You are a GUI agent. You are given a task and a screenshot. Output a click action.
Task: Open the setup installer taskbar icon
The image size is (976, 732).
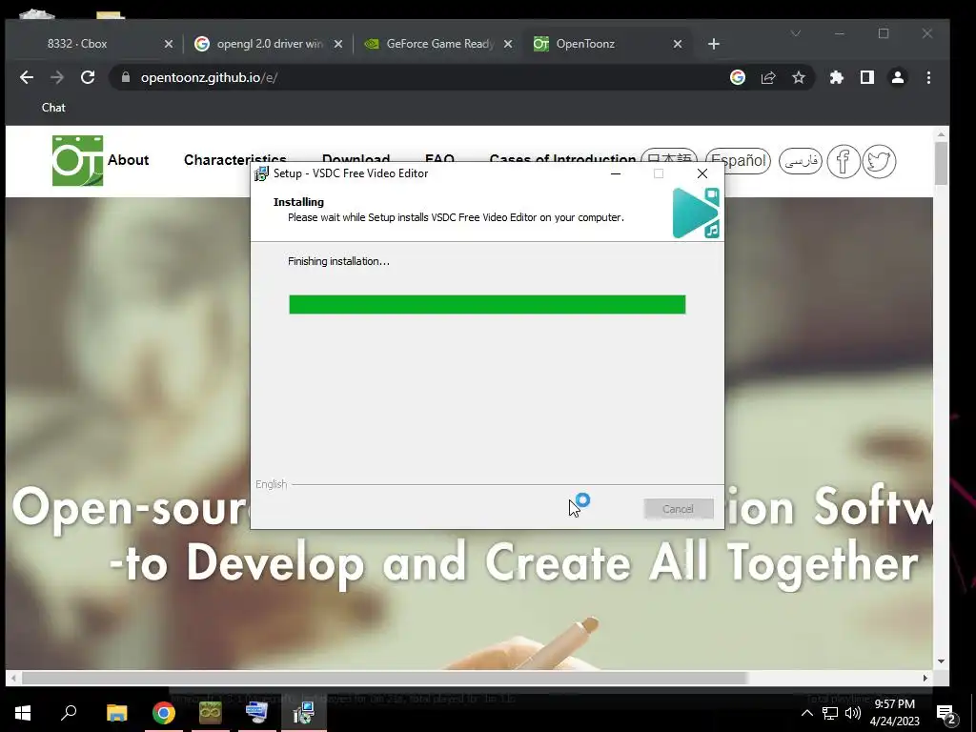(x=304, y=713)
